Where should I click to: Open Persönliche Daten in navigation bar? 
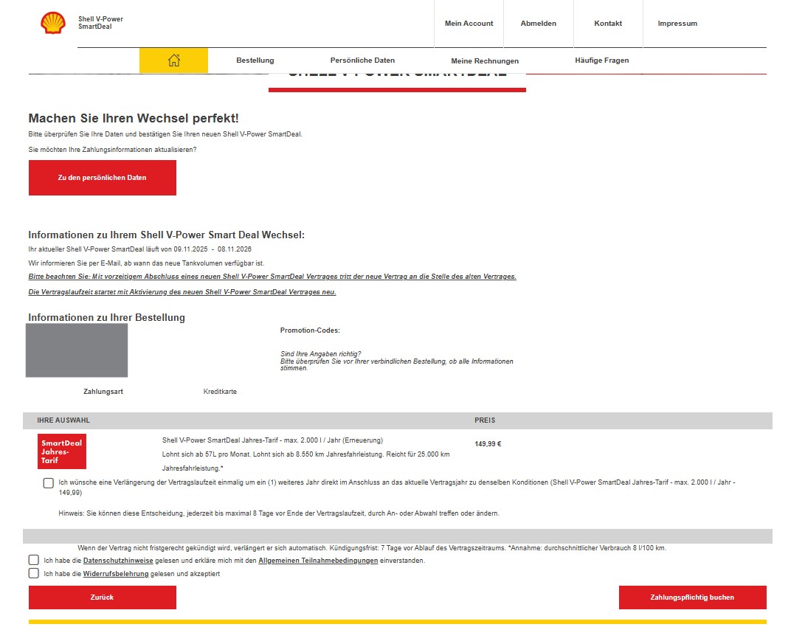(x=362, y=60)
